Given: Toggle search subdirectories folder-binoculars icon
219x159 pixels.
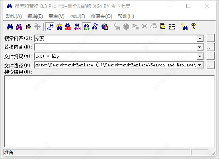Looking at the screenshot, I should tap(59, 27).
